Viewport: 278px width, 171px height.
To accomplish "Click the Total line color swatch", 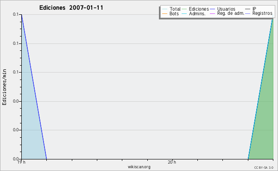I will pyautogui.click(x=164, y=9).
